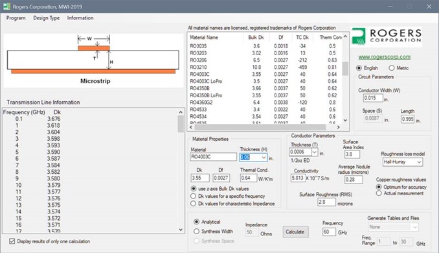
Task: Click the Conductivity field
Action: 298,178
